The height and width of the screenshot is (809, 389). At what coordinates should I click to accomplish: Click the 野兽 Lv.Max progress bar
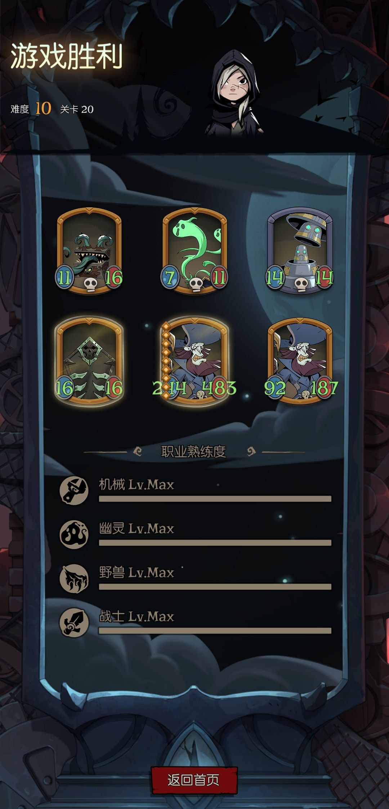215,587
